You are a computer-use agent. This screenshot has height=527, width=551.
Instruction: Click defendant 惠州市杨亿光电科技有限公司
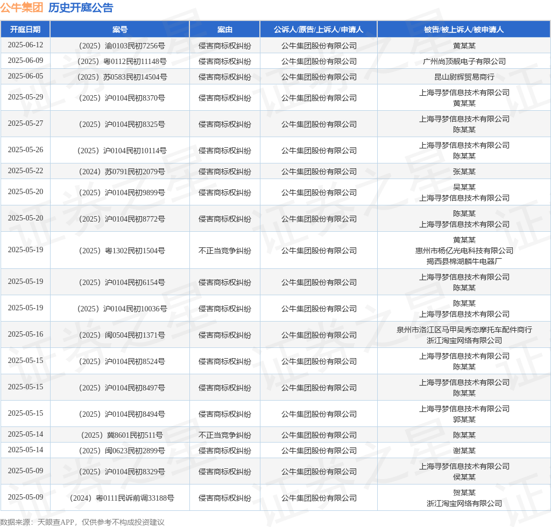pyautogui.click(x=464, y=251)
